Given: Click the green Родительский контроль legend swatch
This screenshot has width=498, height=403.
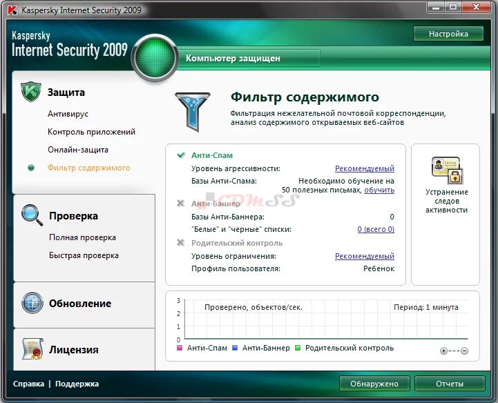Looking at the screenshot, I should click(298, 348).
